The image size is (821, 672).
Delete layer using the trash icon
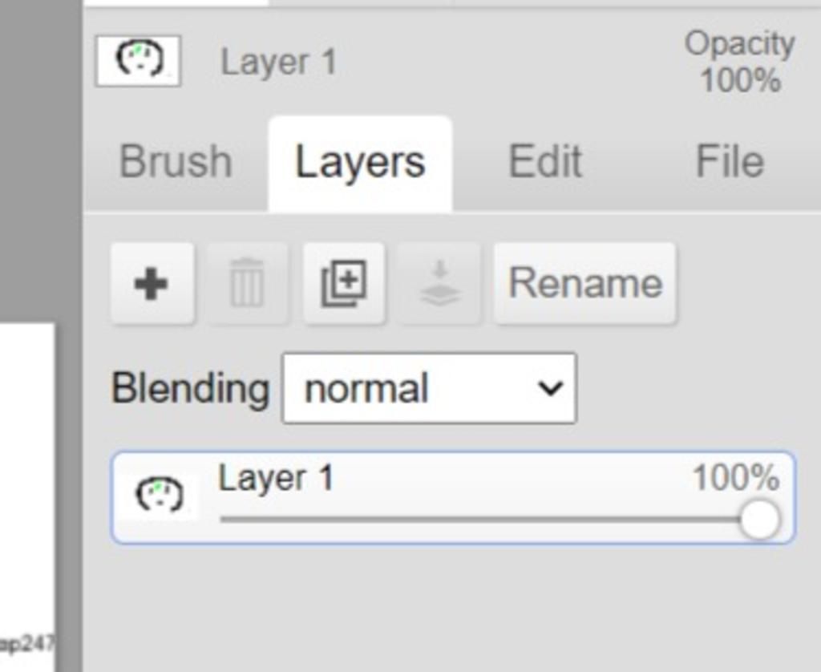(x=247, y=283)
